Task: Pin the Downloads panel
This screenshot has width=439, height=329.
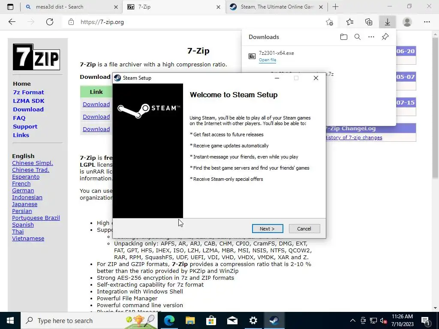Action: pyautogui.click(x=385, y=37)
